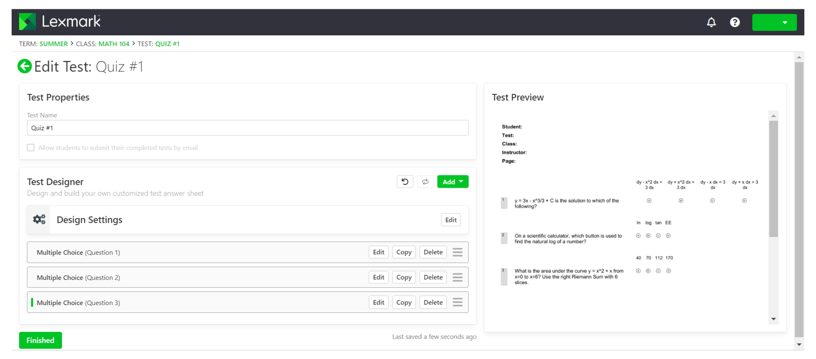Open the MATH 104 class breadcrumb link
The image size is (816, 359).
(x=114, y=44)
